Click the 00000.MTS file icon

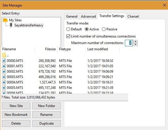[x=4, y=60]
